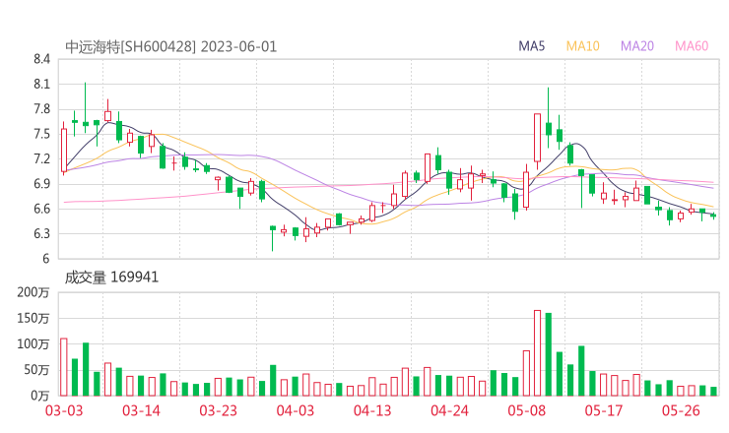The image size is (729, 433).
Task: Click the 50万 volume axis label
Action: 36,370
